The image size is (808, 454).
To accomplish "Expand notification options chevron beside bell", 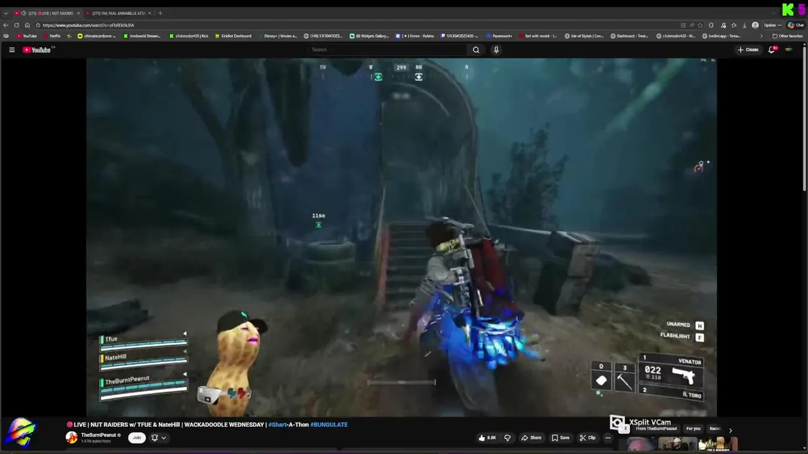I will tap(163, 438).
